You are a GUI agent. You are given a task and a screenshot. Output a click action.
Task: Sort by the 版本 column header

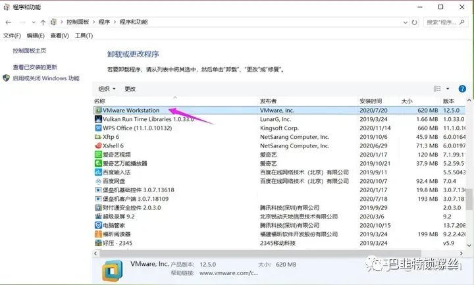pyautogui.click(x=453, y=101)
